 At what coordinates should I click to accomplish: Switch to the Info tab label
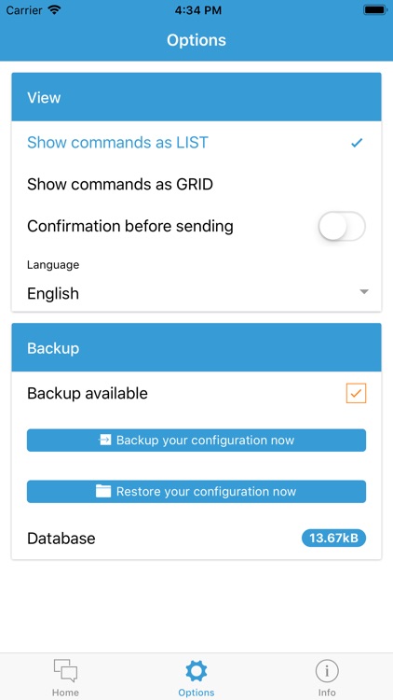coord(327,693)
